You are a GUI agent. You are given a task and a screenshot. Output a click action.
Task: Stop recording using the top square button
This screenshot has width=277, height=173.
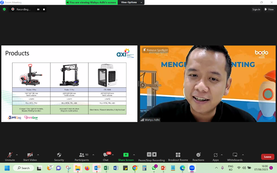click(x=44, y=9)
